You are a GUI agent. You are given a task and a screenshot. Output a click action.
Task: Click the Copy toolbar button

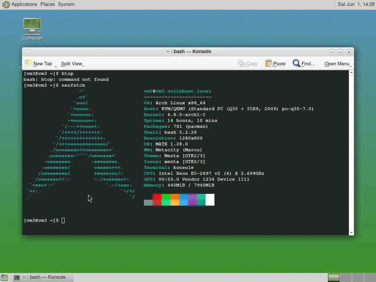click(x=247, y=64)
